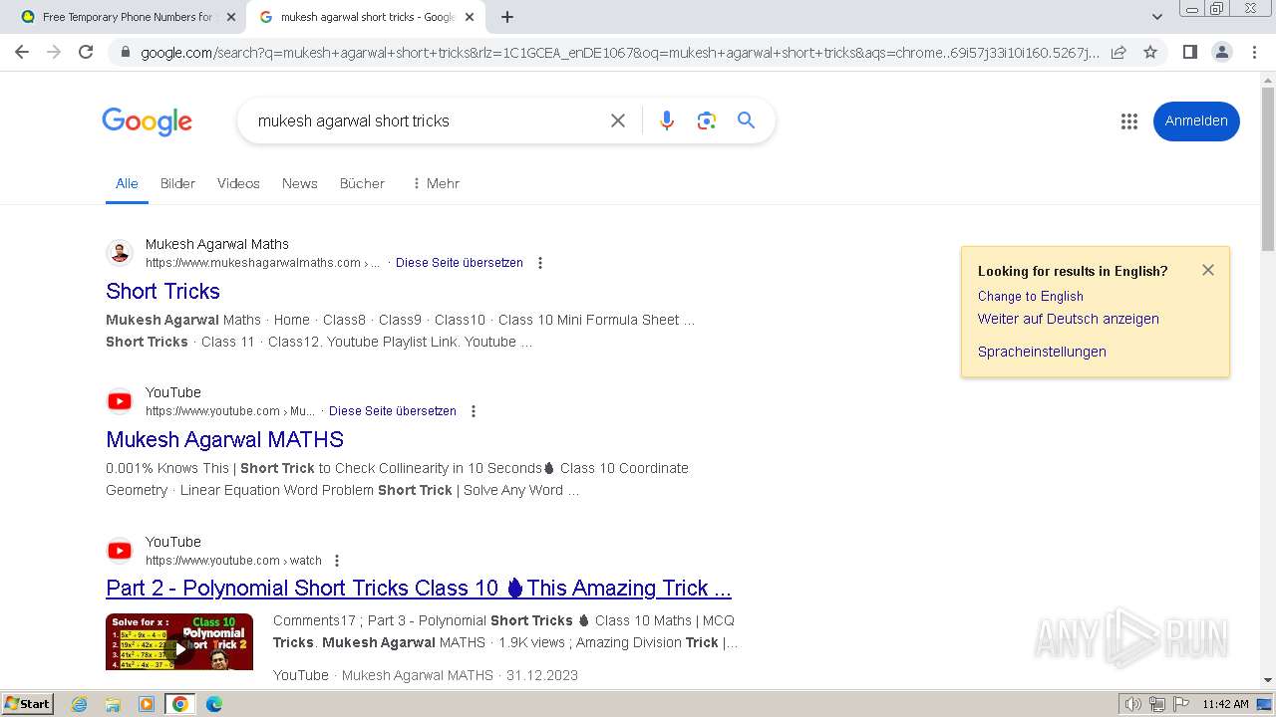Click YouTube favicon of Mukesh Agarwal MATHS result
Screen dimensions: 1276x717
[120, 401]
